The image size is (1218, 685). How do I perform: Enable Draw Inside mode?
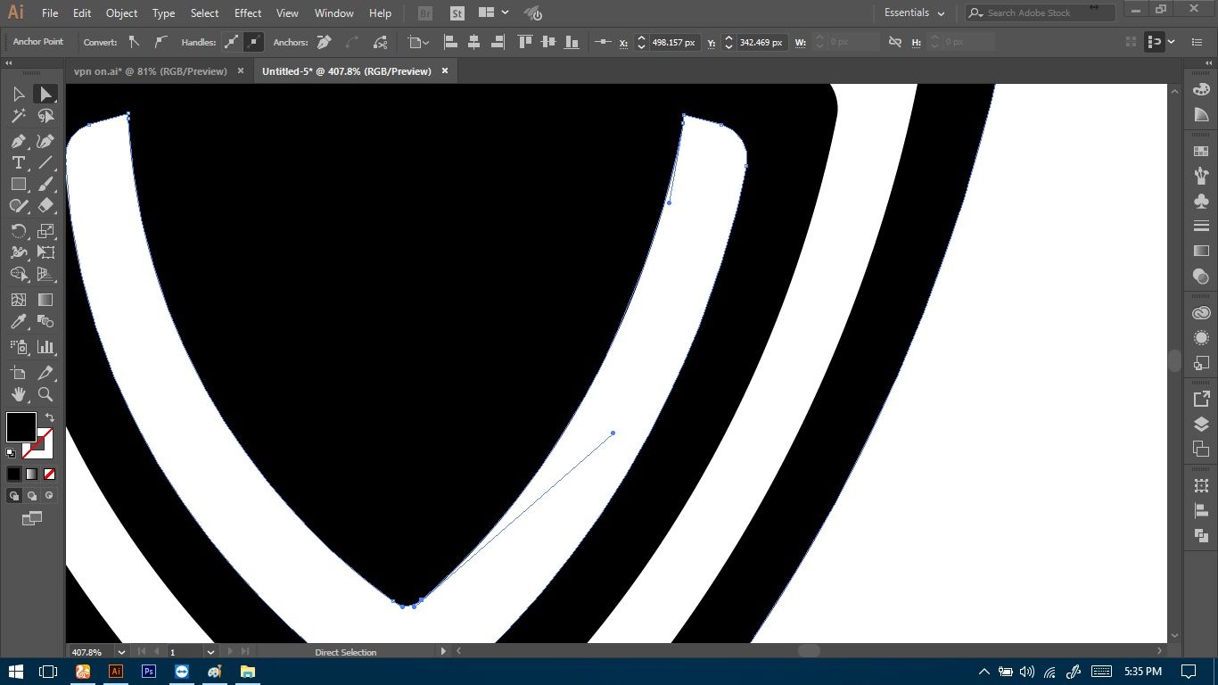[49, 496]
